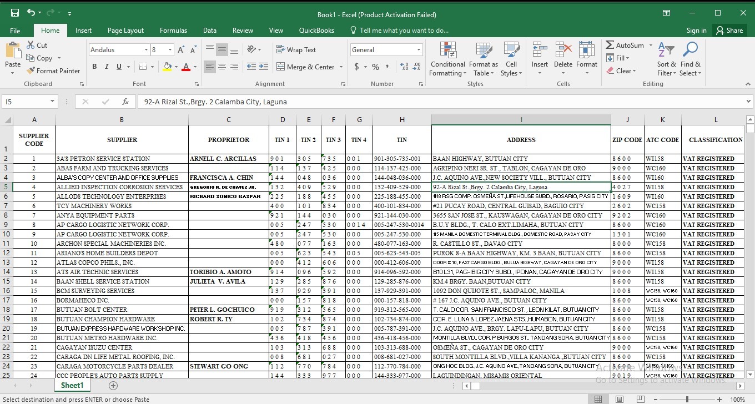Switch to the Formulas tab
This screenshot has width=755, height=404.
click(x=173, y=31)
